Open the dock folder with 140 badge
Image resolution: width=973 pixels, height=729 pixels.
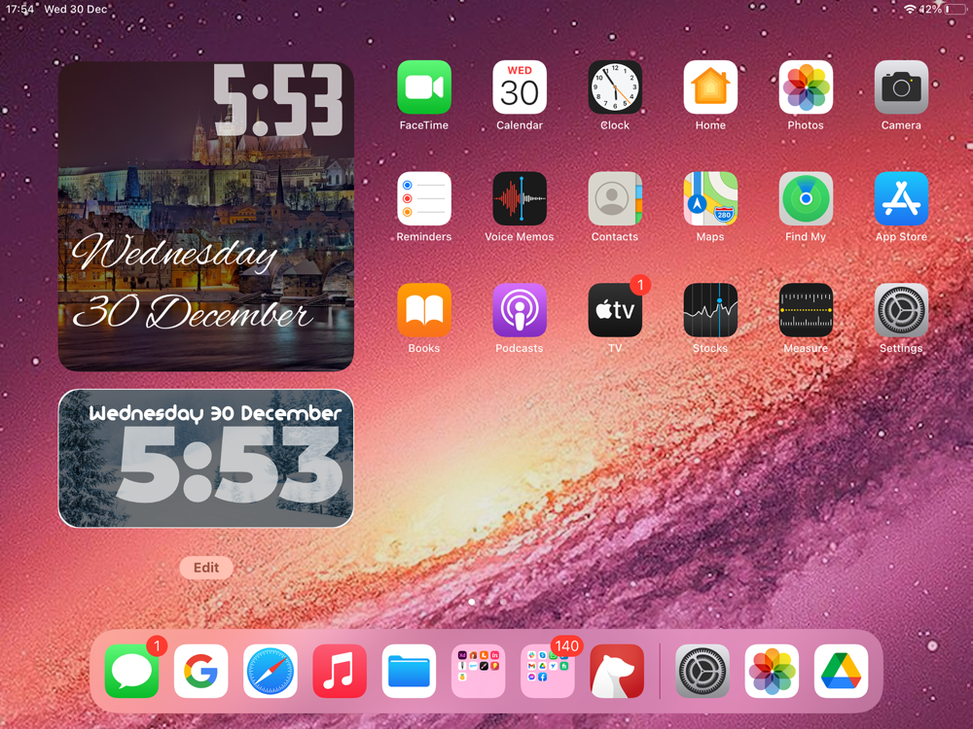[x=547, y=672]
